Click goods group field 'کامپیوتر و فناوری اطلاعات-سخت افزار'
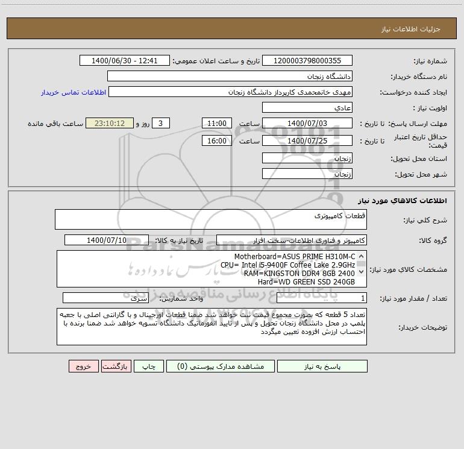The height and width of the screenshot is (449, 464). pos(292,240)
